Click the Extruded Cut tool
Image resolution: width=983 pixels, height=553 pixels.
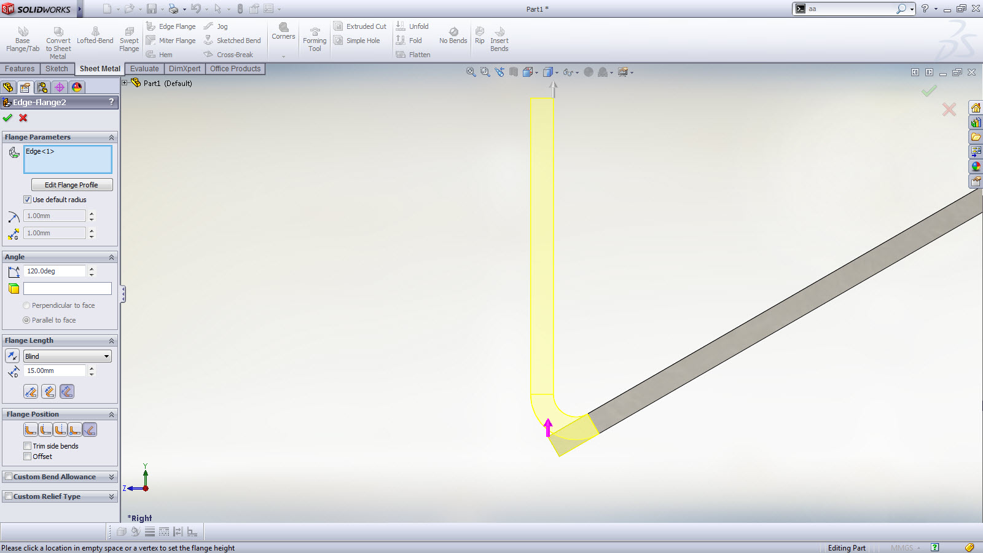[360, 26]
